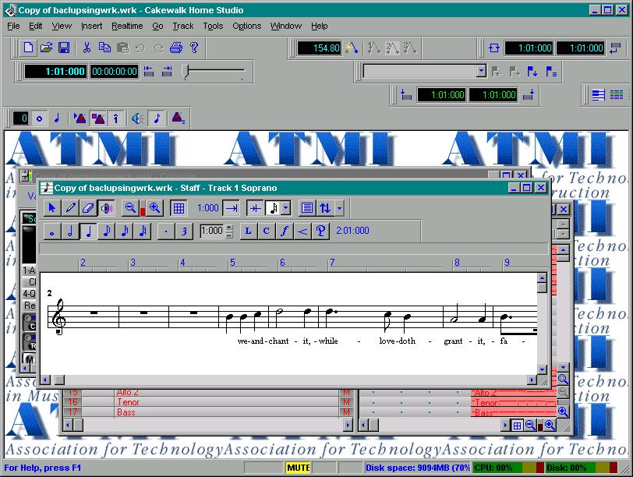633x477 pixels.
Task: Open the markers list flag icon
Action: (x=551, y=72)
